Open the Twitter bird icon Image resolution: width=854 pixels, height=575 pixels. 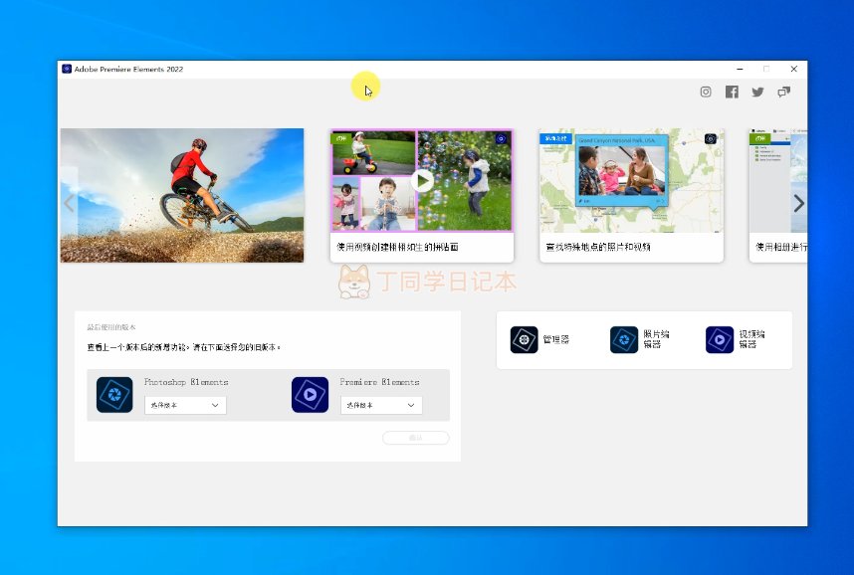[757, 92]
